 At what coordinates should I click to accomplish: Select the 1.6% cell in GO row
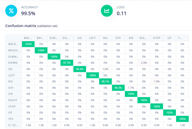tap(105, 69)
